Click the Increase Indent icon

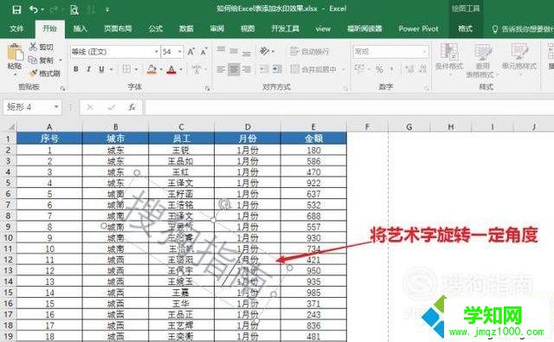click(277, 69)
